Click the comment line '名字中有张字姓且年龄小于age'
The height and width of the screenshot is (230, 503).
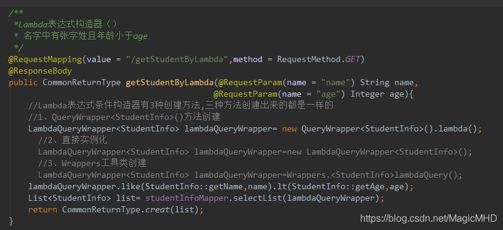pyautogui.click(x=81, y=36)
